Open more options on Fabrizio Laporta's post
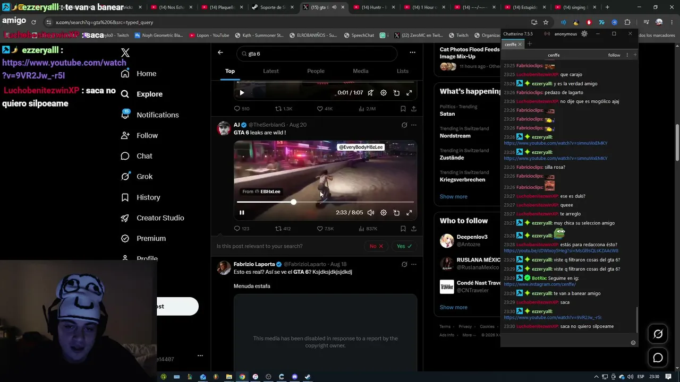This screenshot has width=680, height=382. (x=414, y=264)
